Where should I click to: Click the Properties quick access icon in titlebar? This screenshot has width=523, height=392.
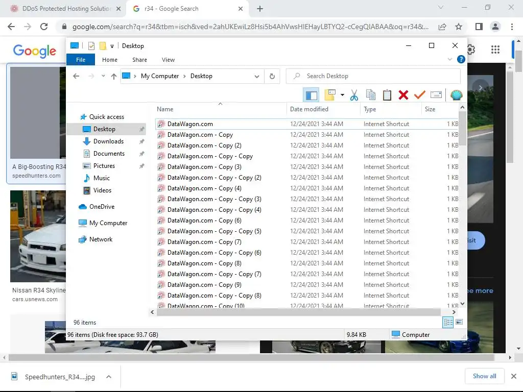point(91,46)
